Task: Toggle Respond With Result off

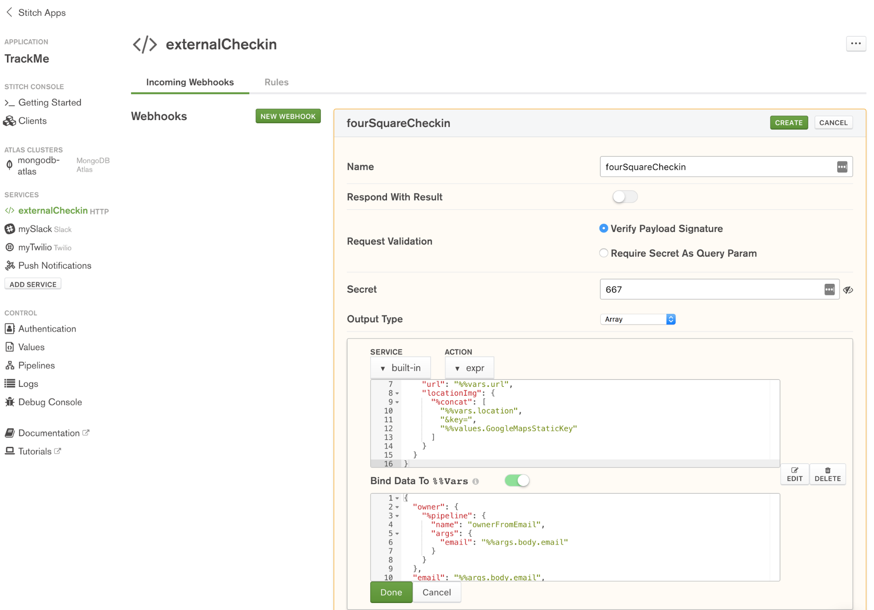Action: point(625,197)
